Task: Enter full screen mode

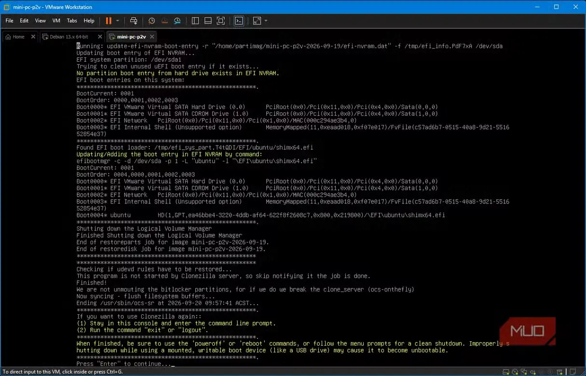Action: [221, 21]
